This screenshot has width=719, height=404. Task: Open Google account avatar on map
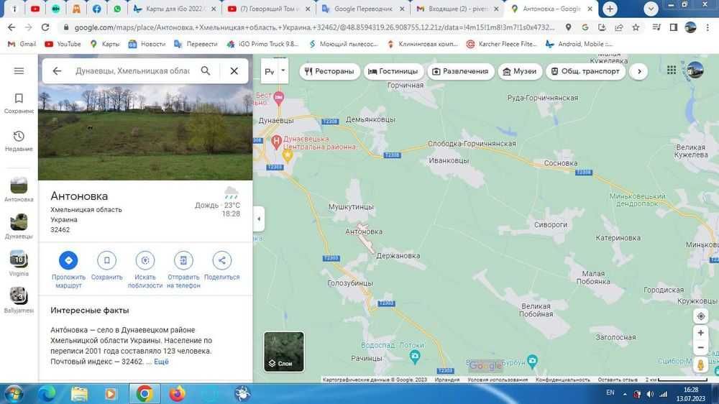pyautogui.click(x=695, y=70)
